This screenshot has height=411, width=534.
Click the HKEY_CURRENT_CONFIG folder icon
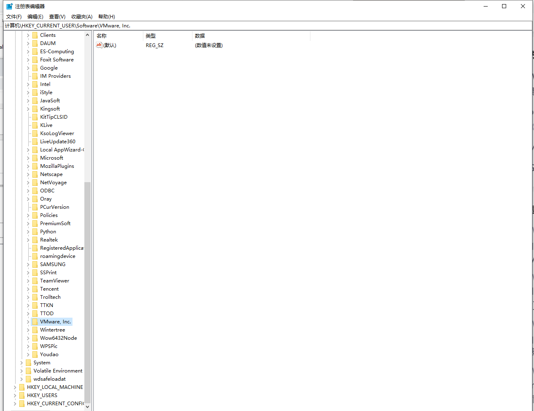pyautogui.click(x=22, y=404)
